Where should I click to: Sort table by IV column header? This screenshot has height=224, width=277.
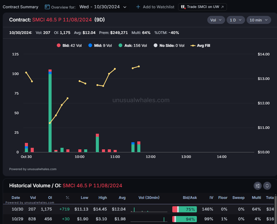(x=211, y=198)
